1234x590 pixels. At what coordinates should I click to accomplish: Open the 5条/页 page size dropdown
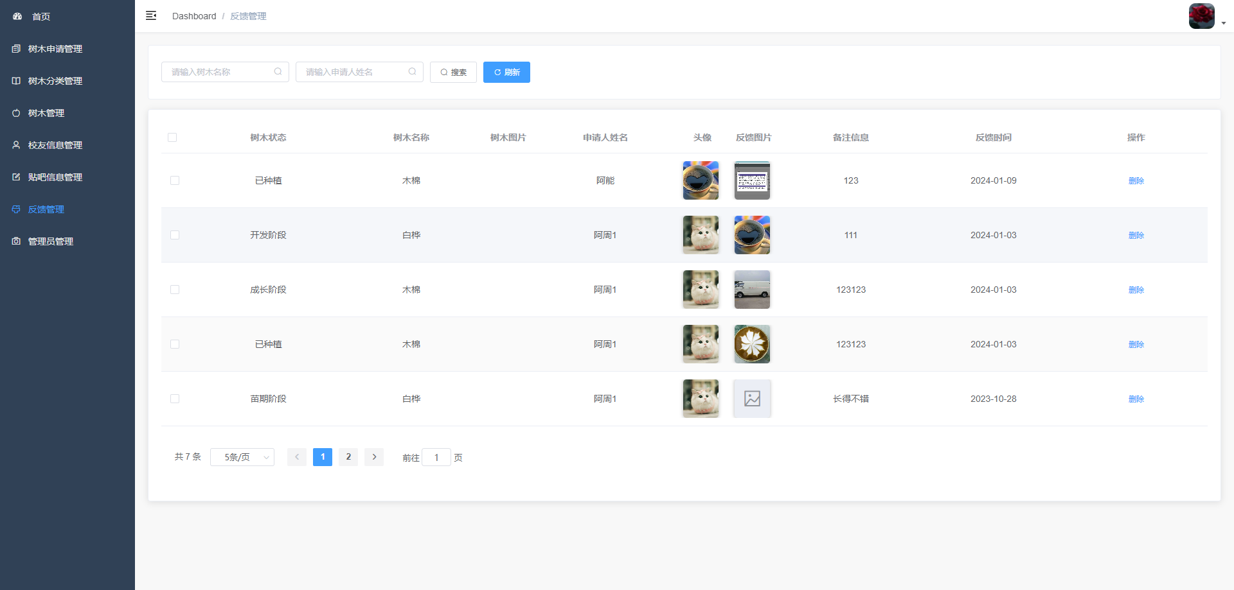(x=242, y=457)
